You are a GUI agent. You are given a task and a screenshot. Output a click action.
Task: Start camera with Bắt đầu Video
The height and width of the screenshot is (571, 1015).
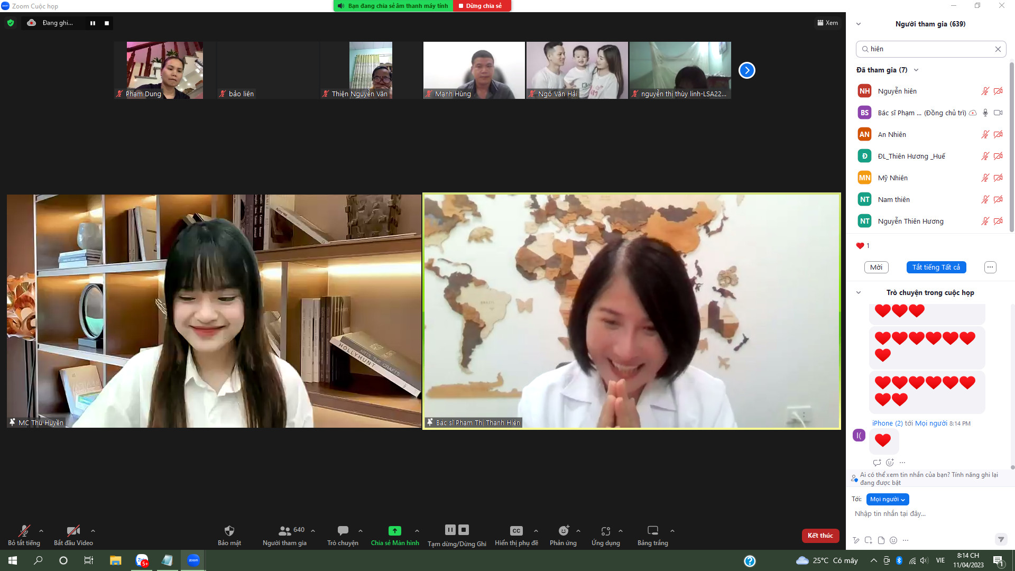pyautogui.click(x=73, y=531)
